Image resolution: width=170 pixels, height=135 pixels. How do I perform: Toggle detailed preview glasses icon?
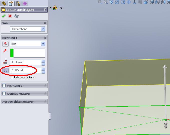(17, 16)
